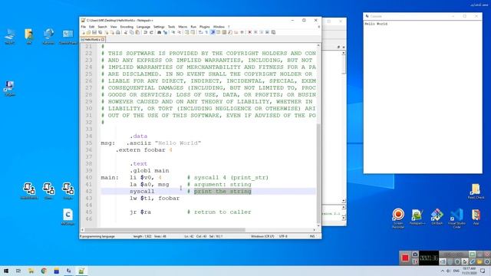491x276 pixels.
Task: Open the Language menu
Action: 143,27
